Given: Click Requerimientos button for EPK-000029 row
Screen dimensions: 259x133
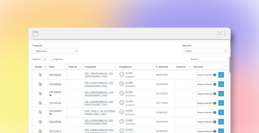Looking at the screenshot, I should tap(206, 94).
